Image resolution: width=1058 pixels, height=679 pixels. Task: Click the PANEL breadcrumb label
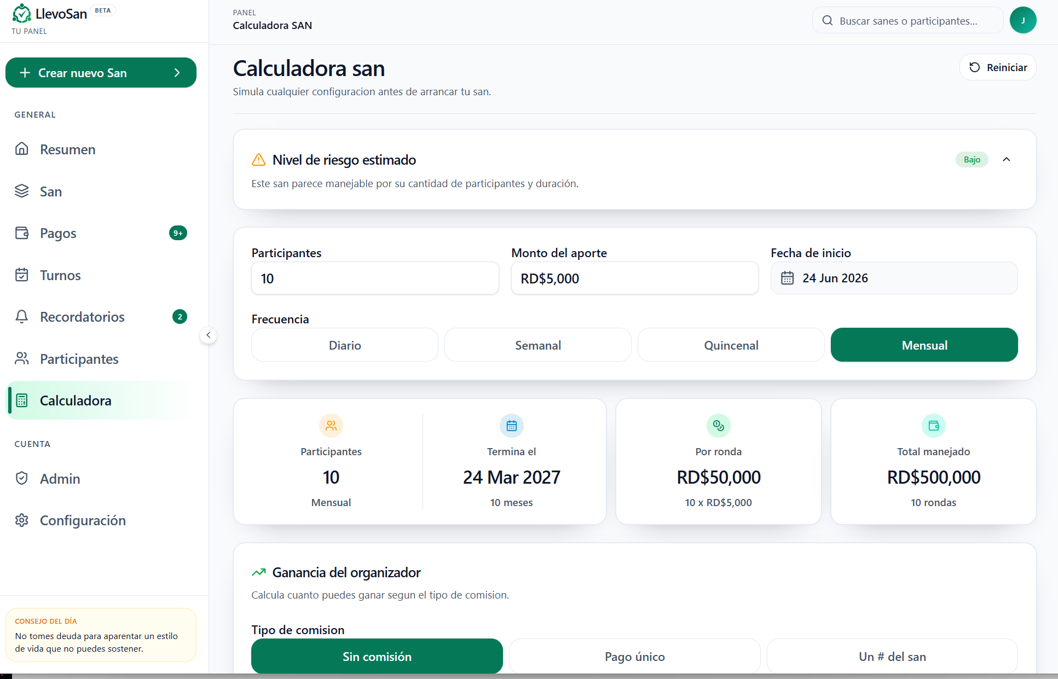[x=244, y=13]
